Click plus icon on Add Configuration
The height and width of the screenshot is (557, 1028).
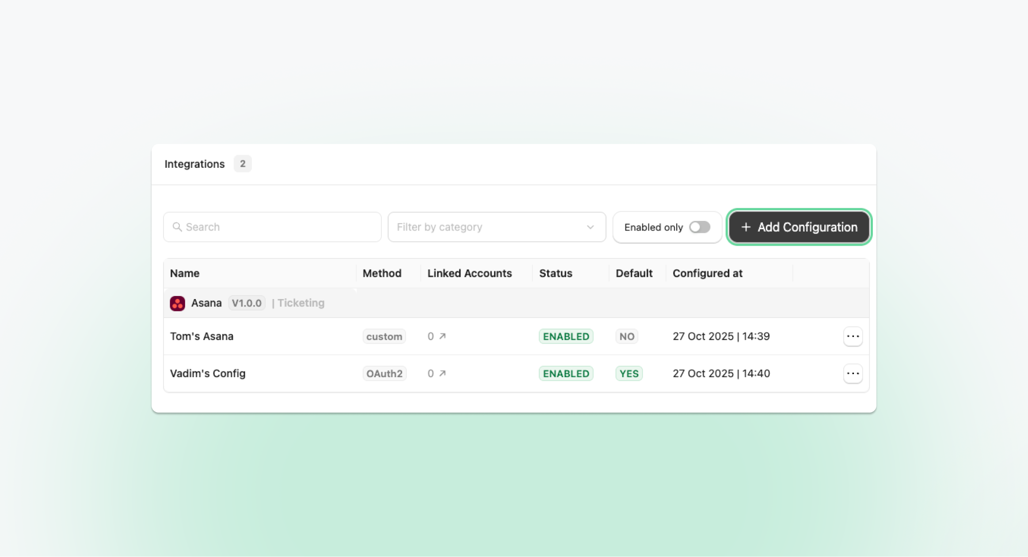(x=746, y=227)
